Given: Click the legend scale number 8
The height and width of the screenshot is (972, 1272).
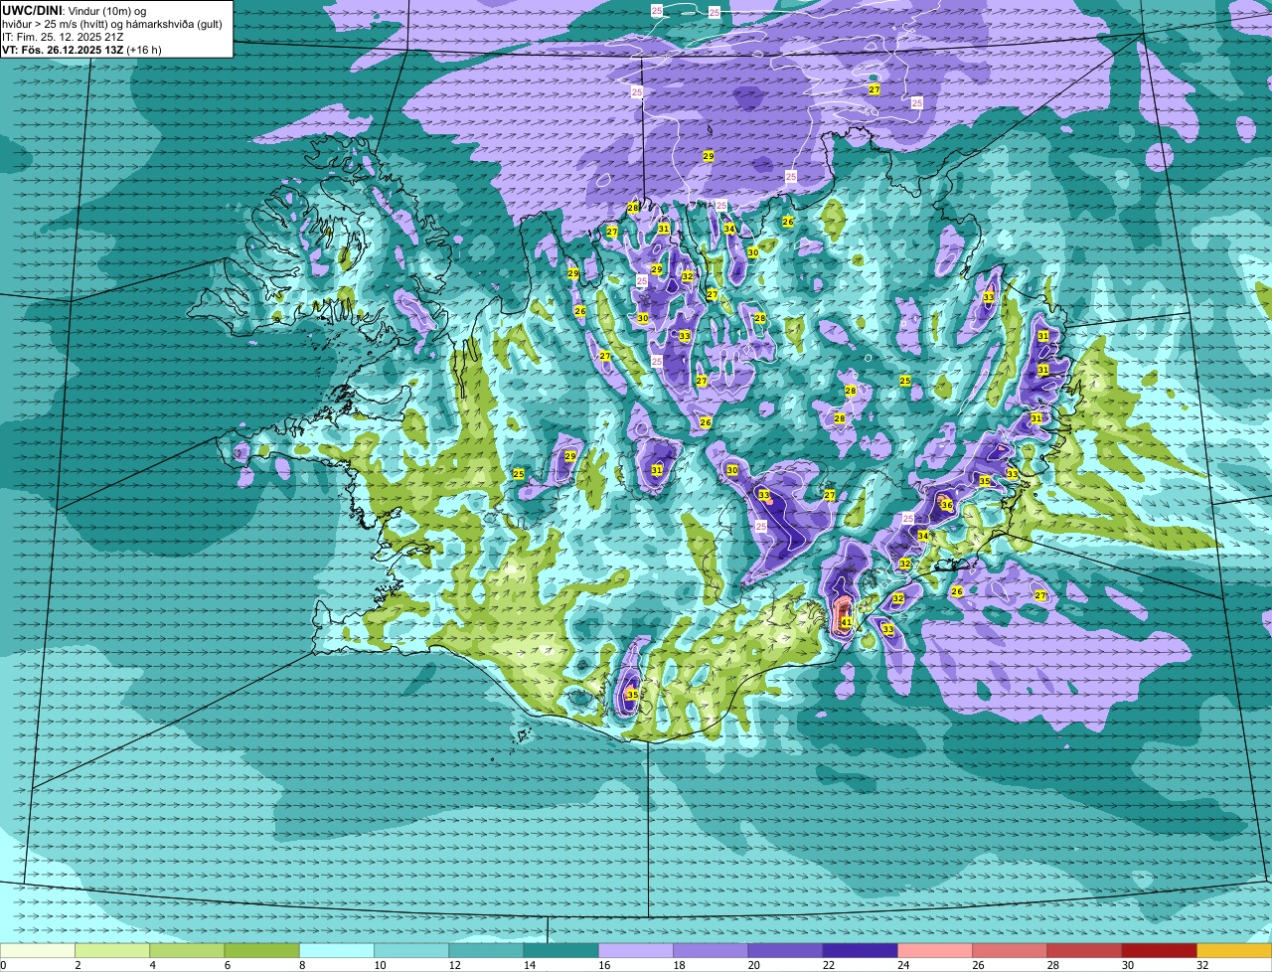Looking at the screenshot, I should [x=302, y=965].
